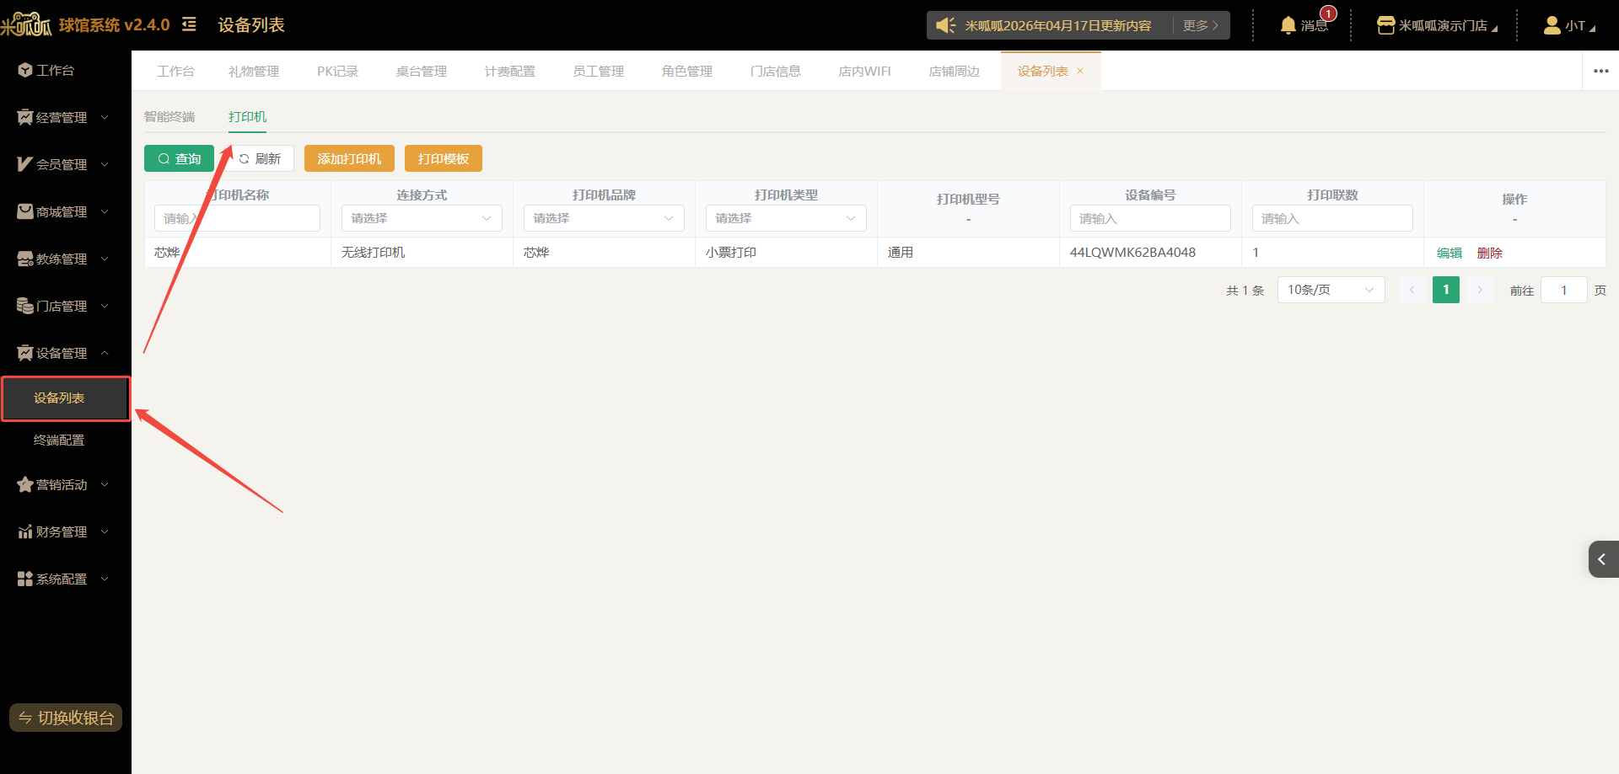The height and width of the screenshot is (774, 1619).
Task: Switch to 礼物管理 tab
Action: [x=254, y=72]
